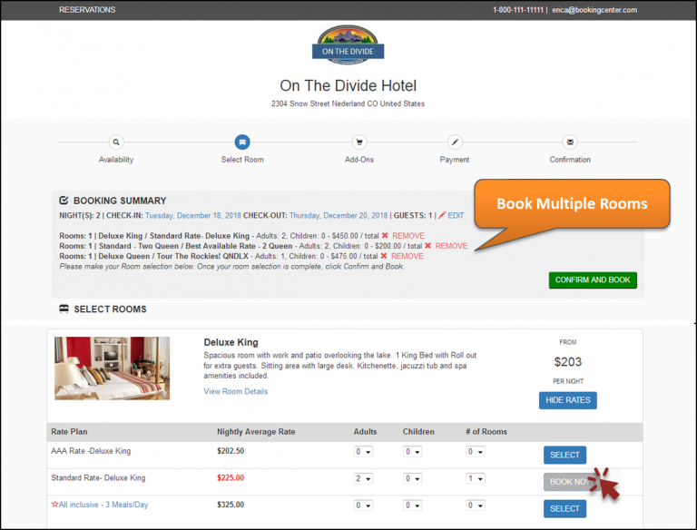The image size is (697, 530).
Task: Click SELECT for AAA Rate -Deluxe King
Action: [564, 455]
